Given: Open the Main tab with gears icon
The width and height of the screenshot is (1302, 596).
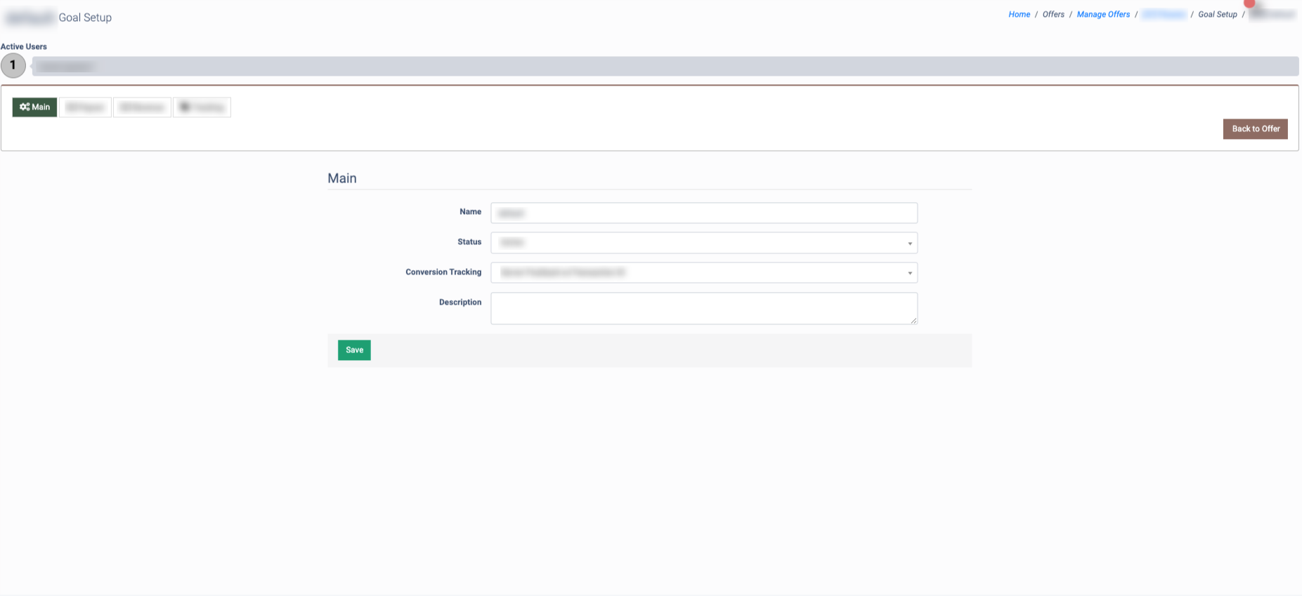Looking at the screenshot, I should [34, 107].
